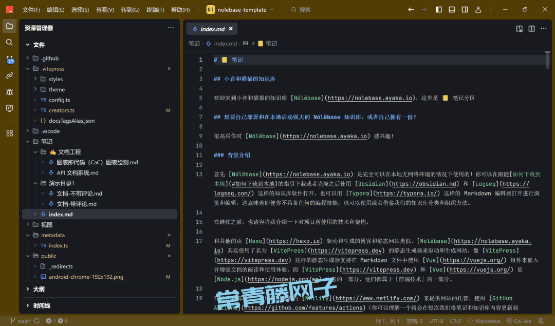Open creators.ts file
Viewport: 555px width, 326px height.
tap(99, 110)
